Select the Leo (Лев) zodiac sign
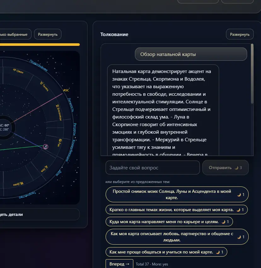 coord(43,169)
